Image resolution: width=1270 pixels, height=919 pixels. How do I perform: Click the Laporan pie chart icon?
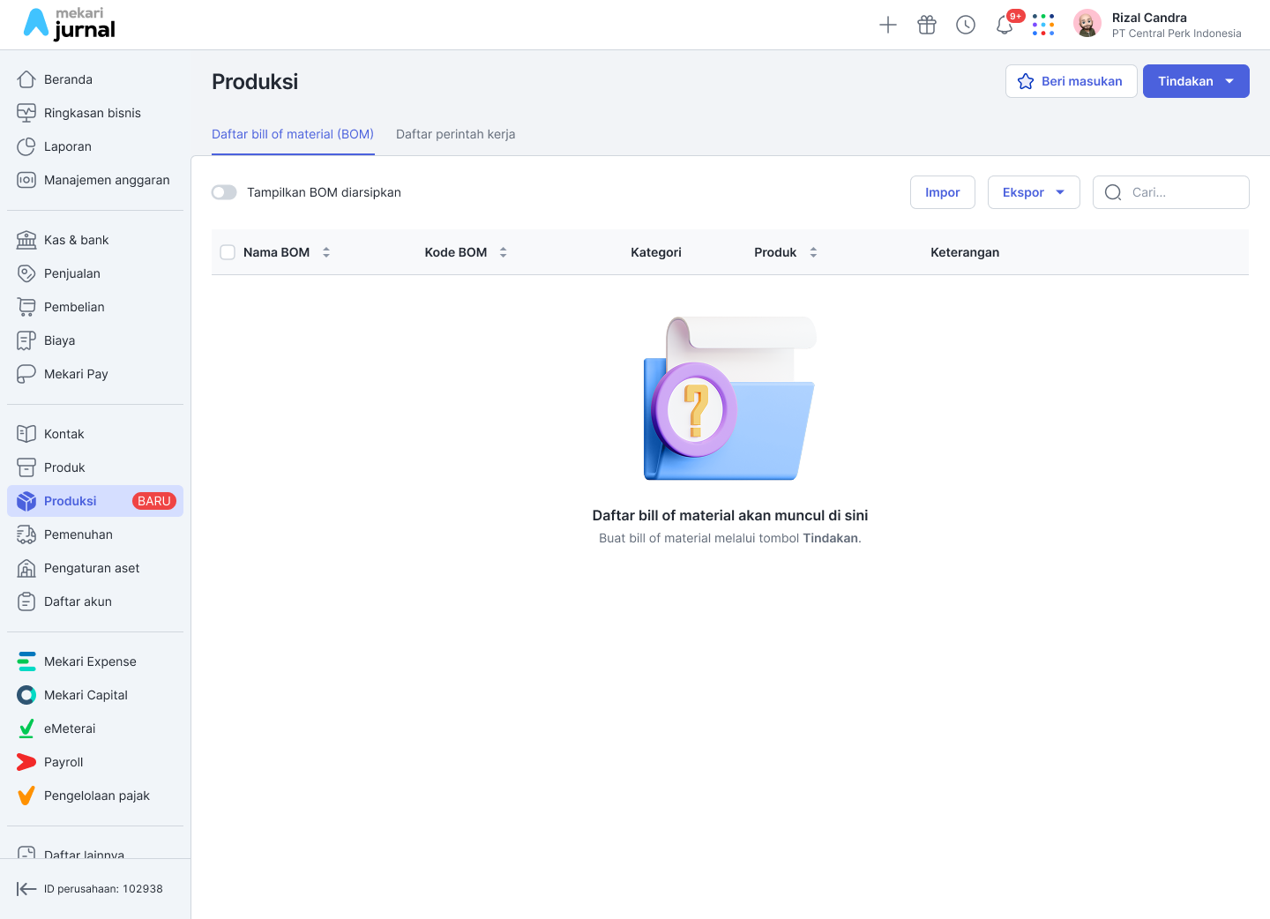coord(26,146)
